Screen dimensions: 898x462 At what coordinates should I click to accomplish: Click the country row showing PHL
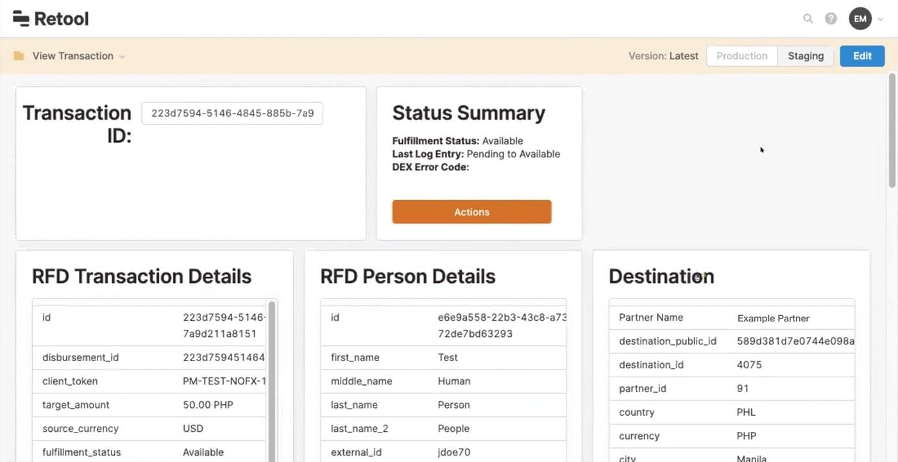coord(731,412)
